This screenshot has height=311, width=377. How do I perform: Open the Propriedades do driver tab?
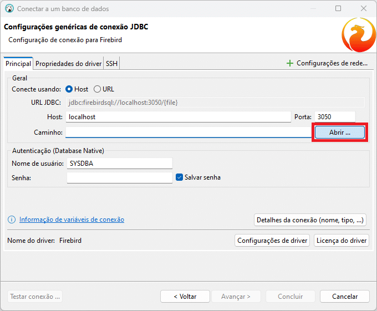coord(68,64)
